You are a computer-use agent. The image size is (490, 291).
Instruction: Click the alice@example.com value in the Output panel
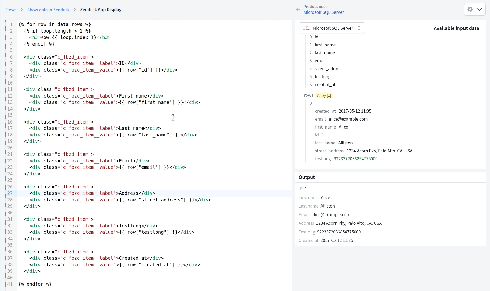pos(330,215)
